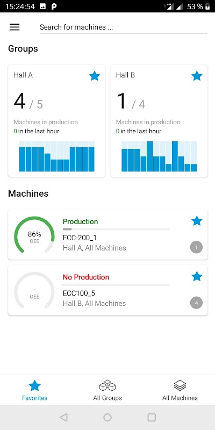Open the Hall B production bar chart

tap(159, 156)
